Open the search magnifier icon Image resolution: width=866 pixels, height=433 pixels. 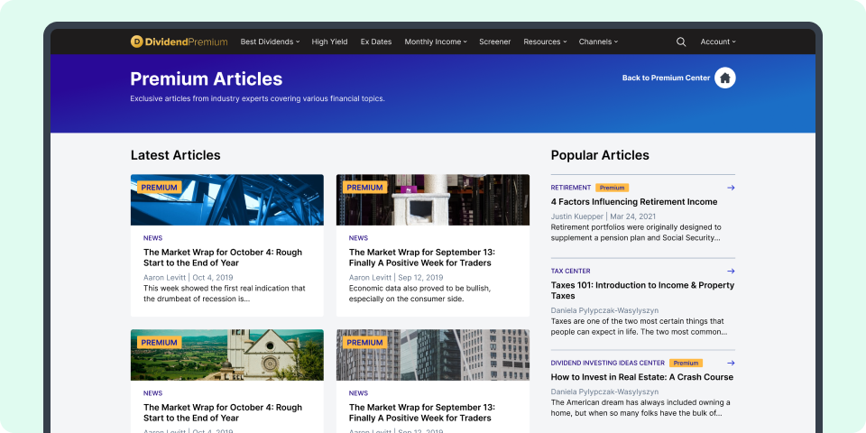[x=681, y=41]
